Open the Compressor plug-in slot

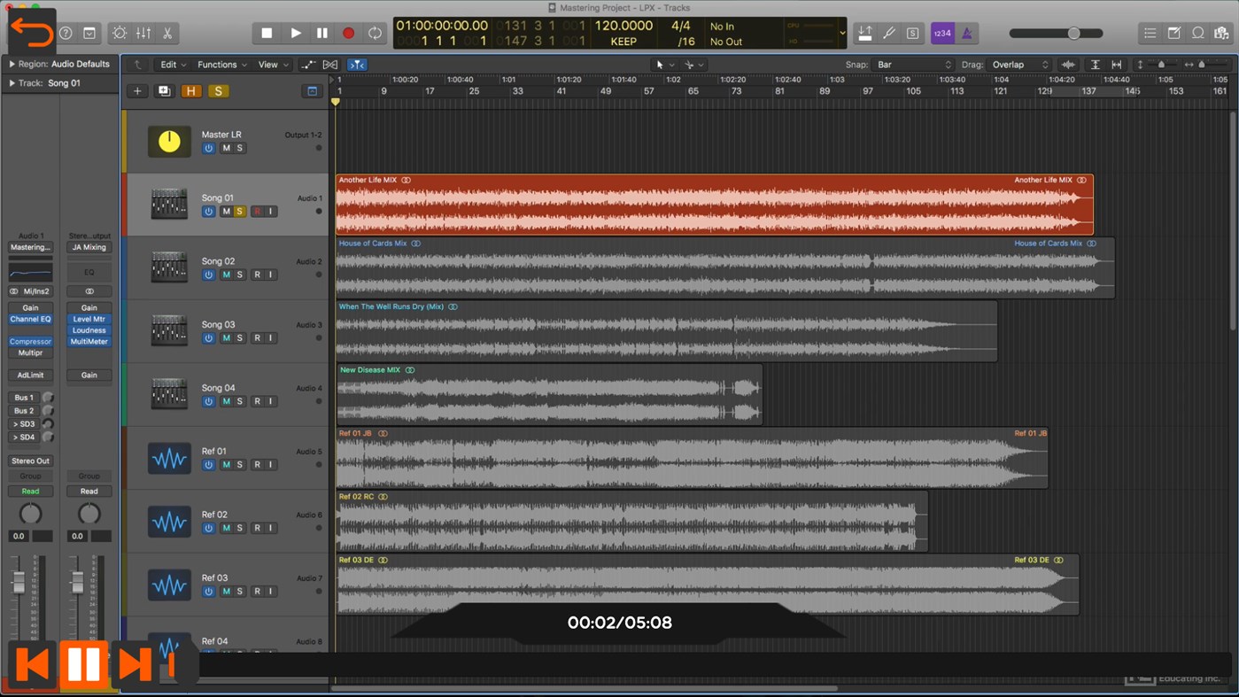30,341
